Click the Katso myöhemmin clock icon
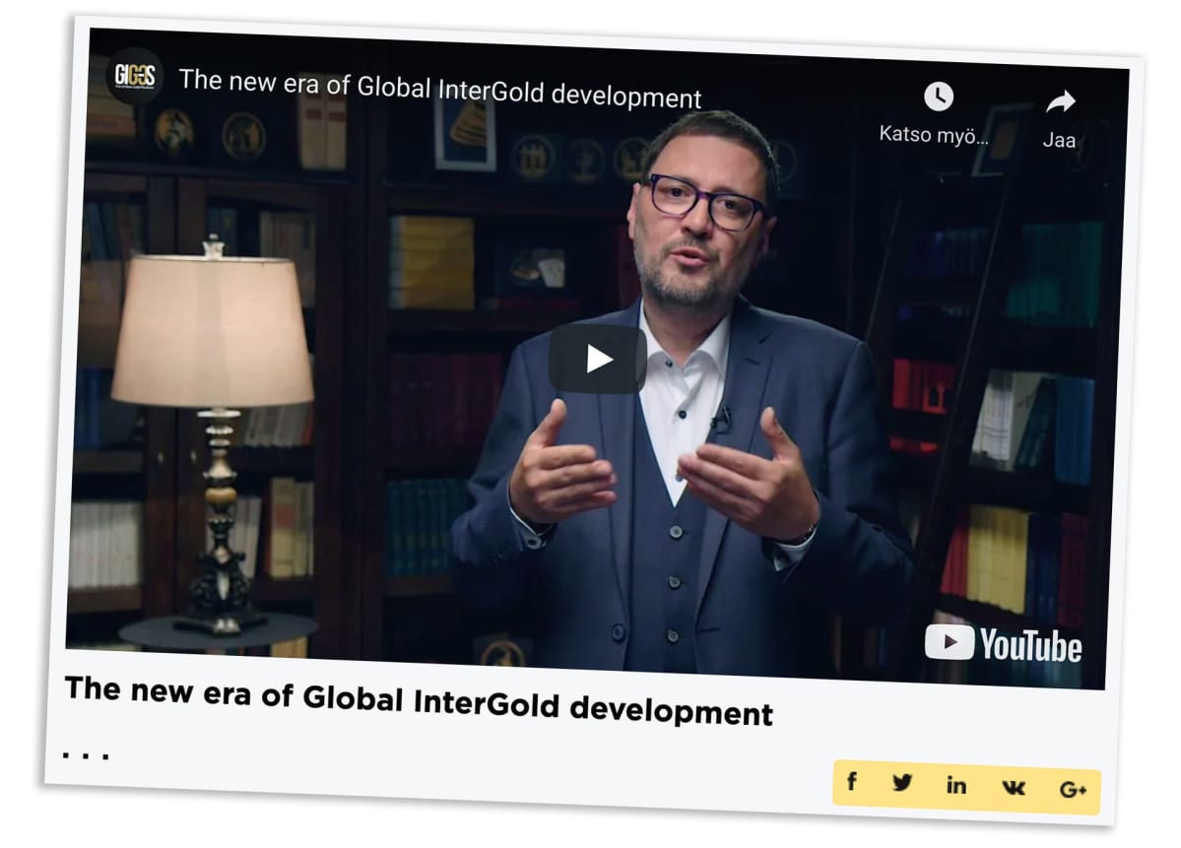 (x=939, y=97)
